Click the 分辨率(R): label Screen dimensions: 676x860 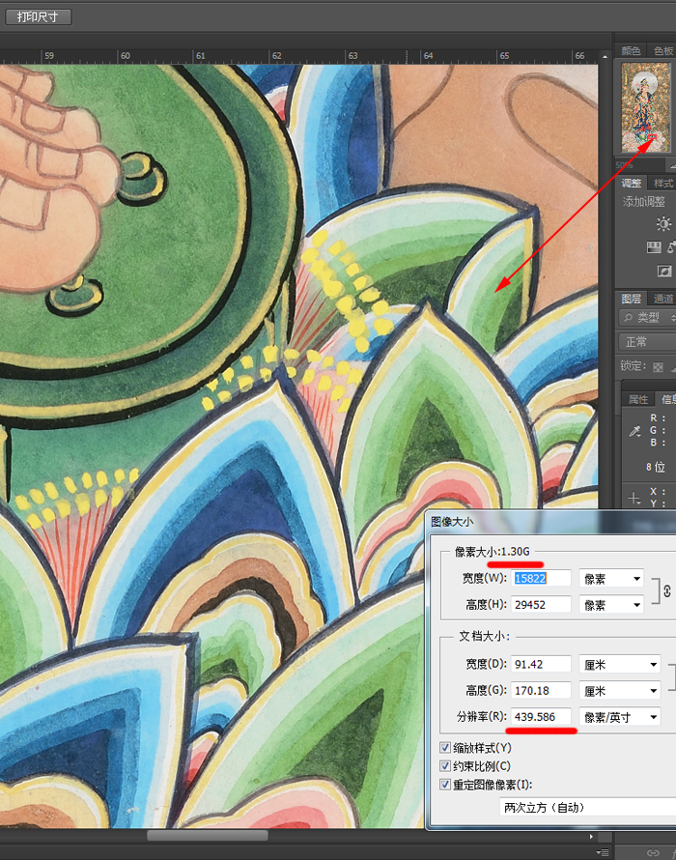click(482, 717)
